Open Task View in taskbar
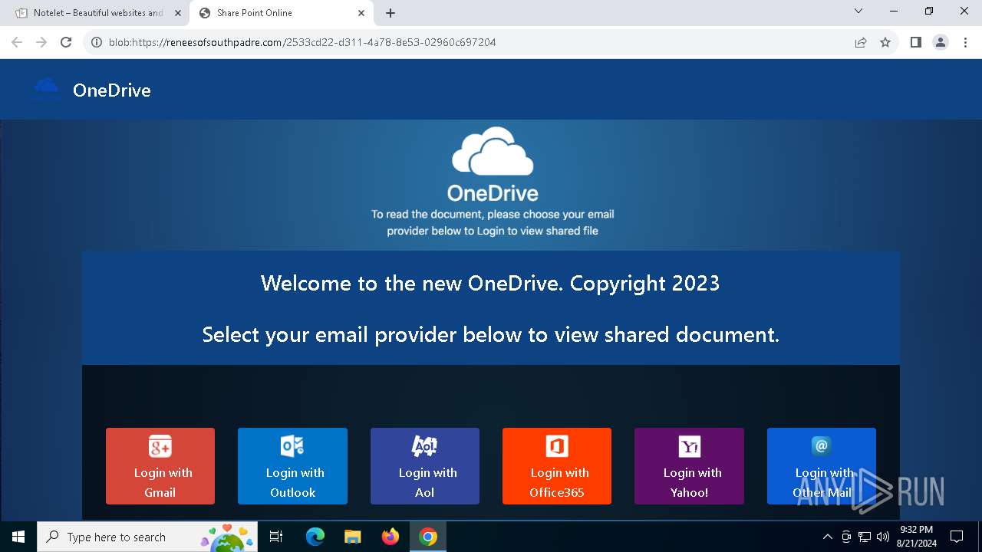 (276, 537)
